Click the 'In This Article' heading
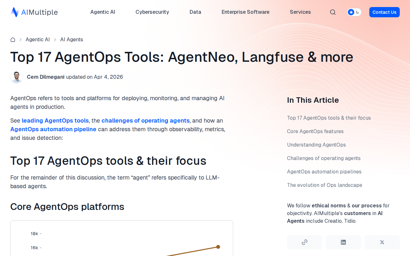This screenshot has height=256, width=410. tap(313, 100)
